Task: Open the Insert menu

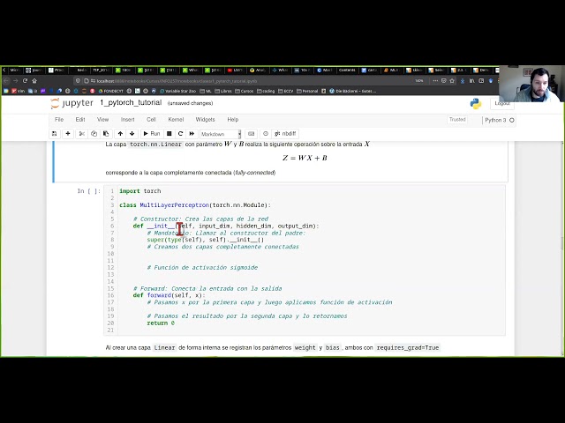Action: [127, 120]
